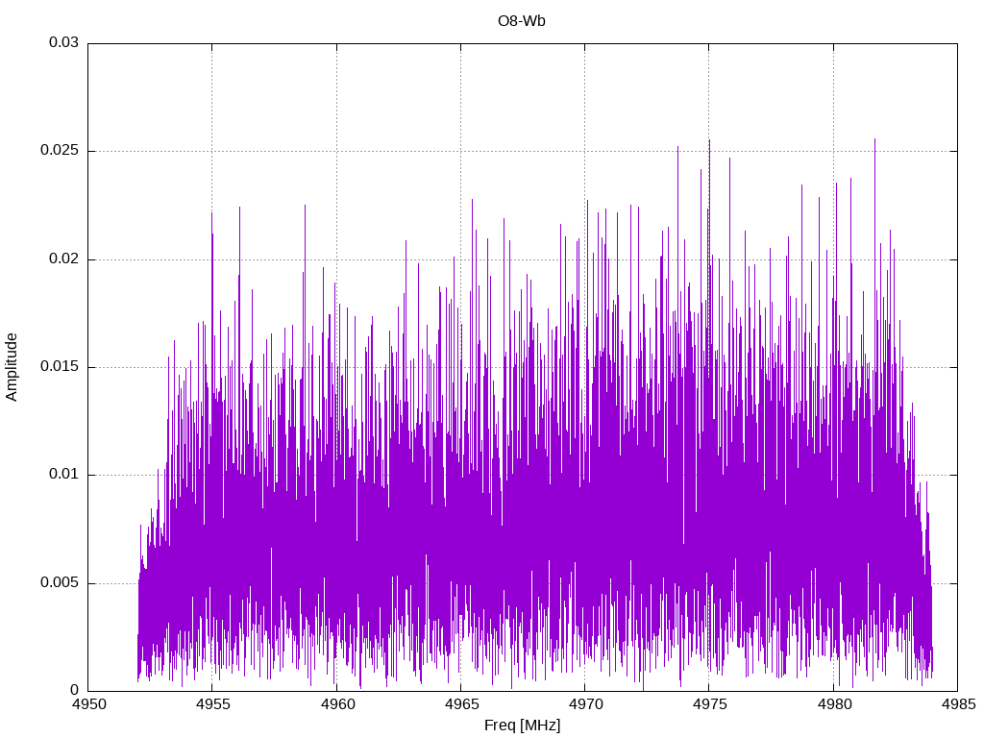Click the 0.01 y-axis tick label

pos(64,475)
